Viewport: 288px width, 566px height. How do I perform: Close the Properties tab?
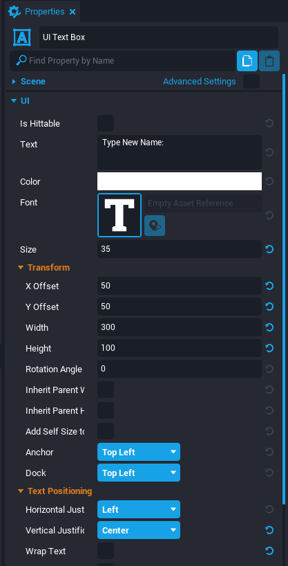tap(73, 12)
